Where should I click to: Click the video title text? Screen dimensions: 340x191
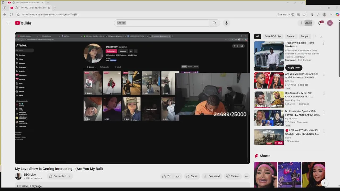(59, 169)
